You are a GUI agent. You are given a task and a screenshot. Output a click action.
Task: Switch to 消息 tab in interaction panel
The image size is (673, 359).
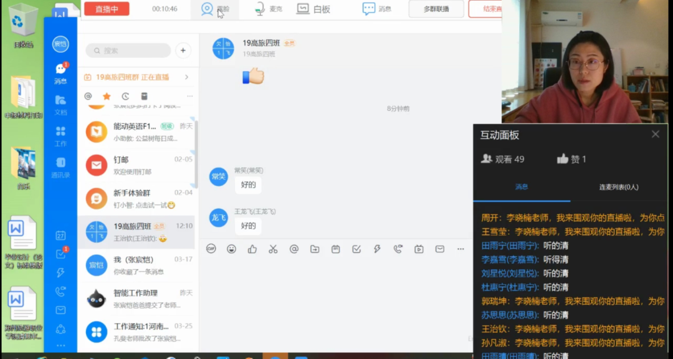click(522, 187)
